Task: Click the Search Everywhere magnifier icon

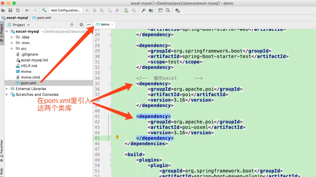Action: (168, 10)
